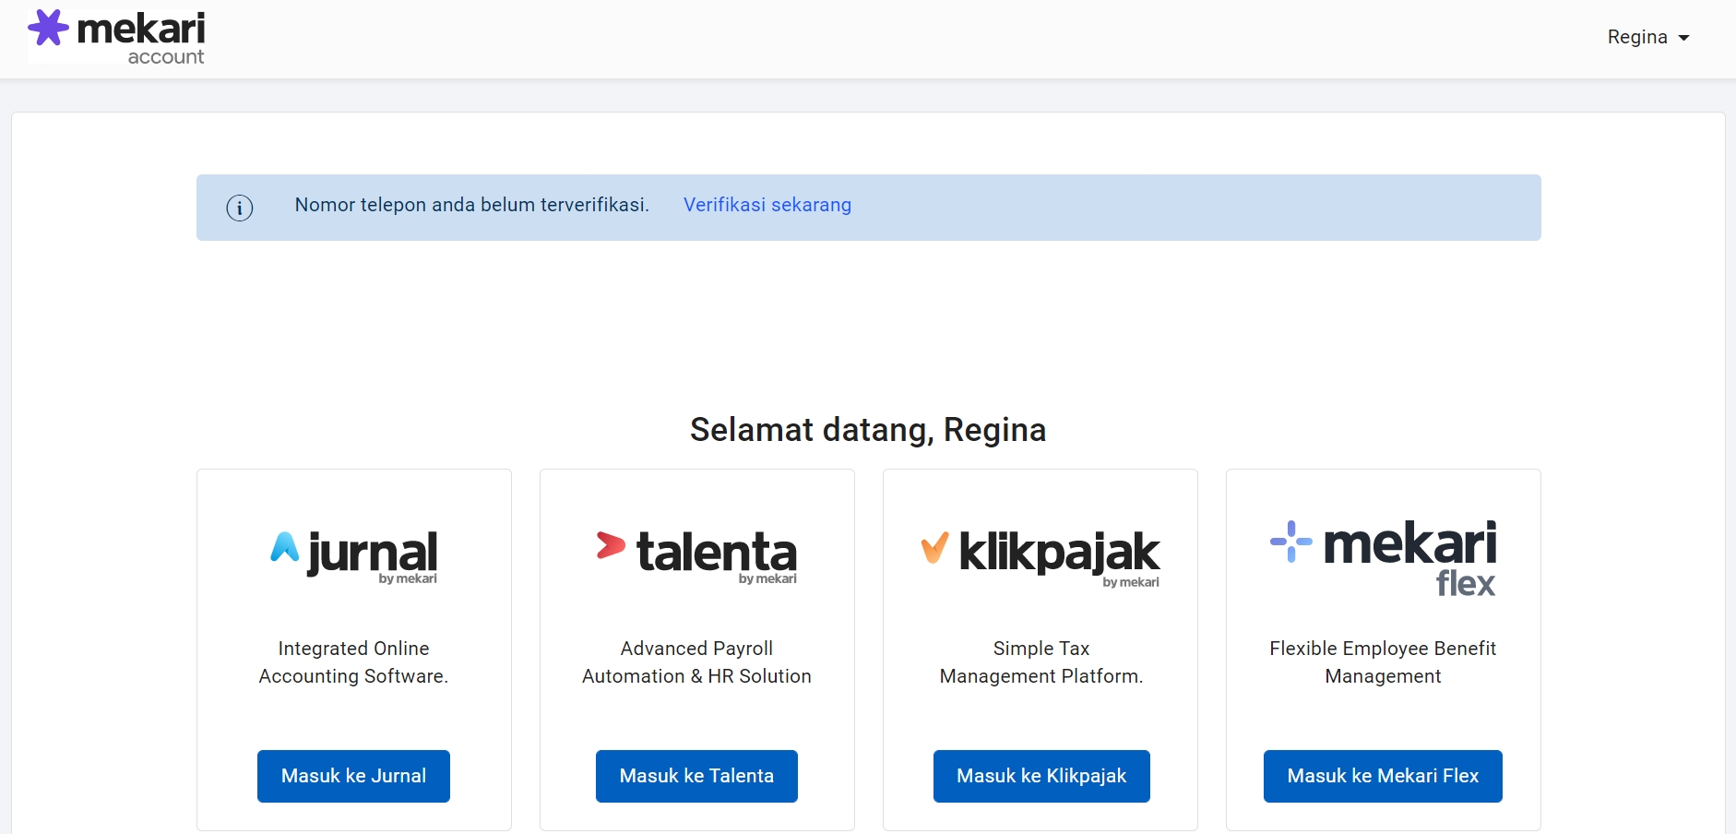Click the Jurnal by Mekari logo
Screen dimensions: 1736x834
click(x=354, y=556)
